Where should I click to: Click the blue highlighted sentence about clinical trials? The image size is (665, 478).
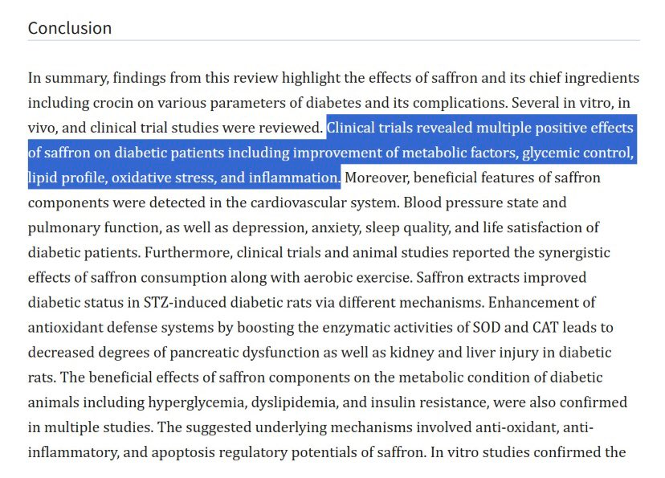click(332, 153)
